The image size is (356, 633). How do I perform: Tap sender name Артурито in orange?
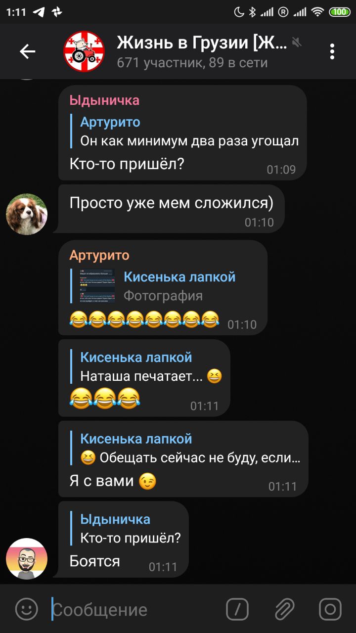click(99, 256)
